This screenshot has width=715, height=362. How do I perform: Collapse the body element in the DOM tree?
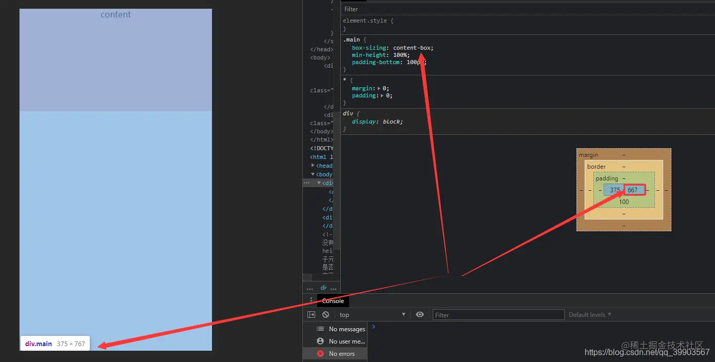click(x=313, y=174)
